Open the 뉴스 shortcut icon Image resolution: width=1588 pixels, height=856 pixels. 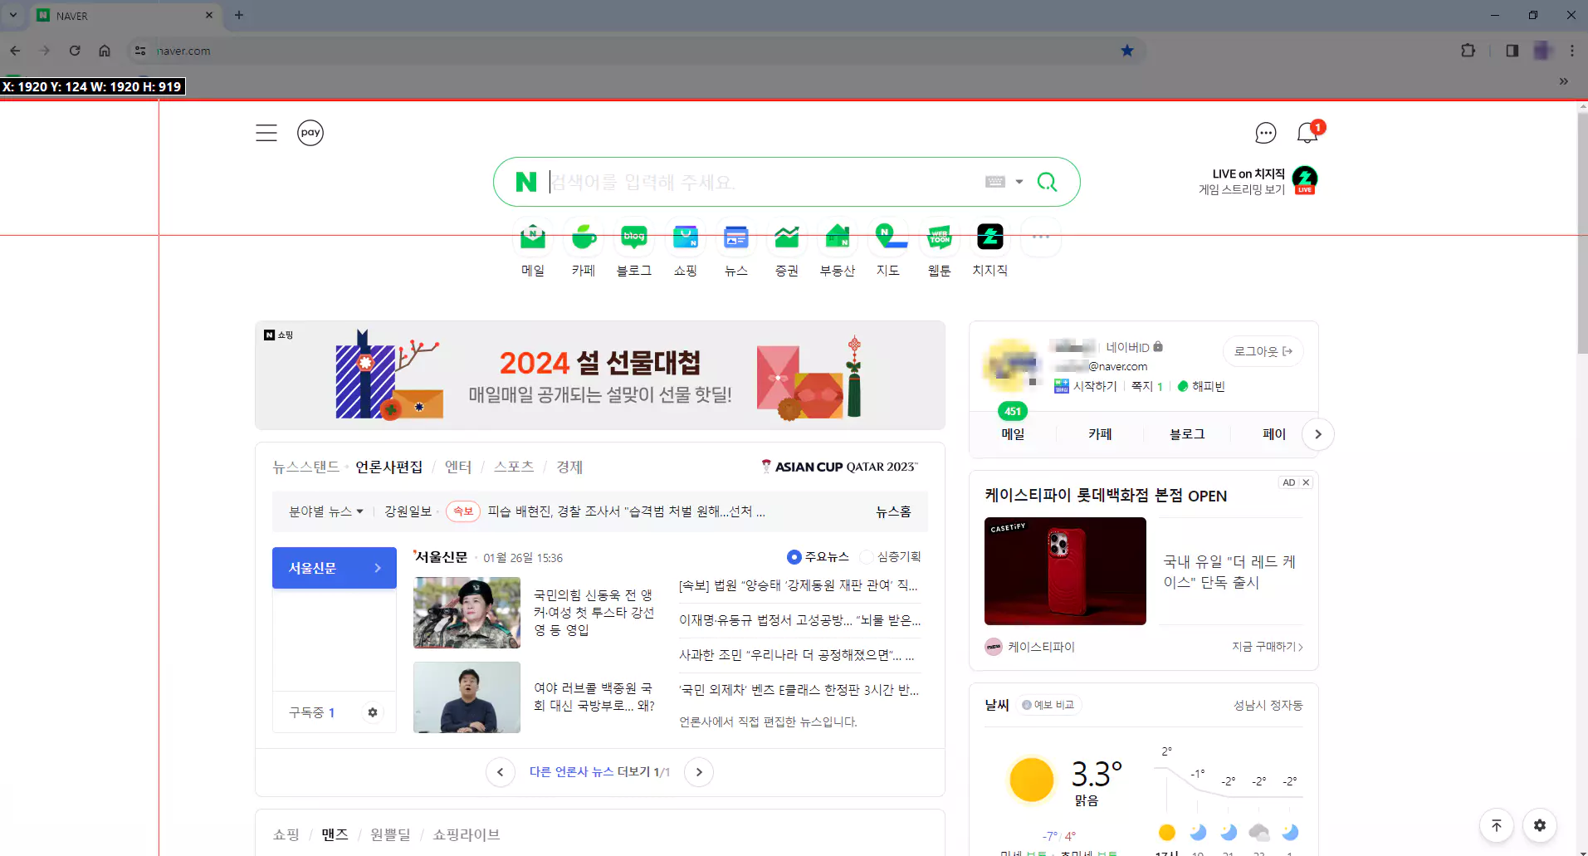pyautogui.click(x=736, y=237)
